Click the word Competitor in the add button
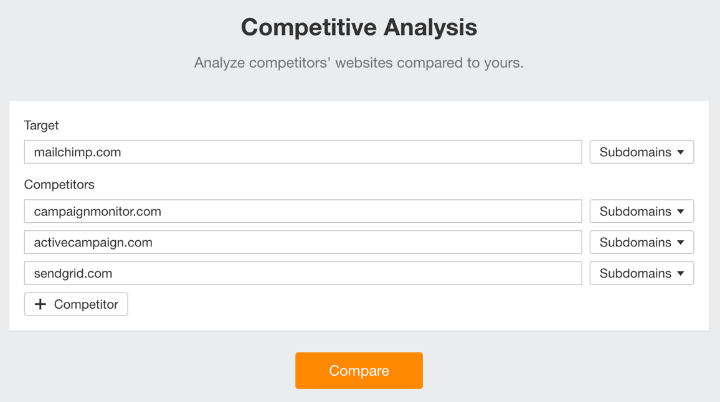The height and width of the screenshot is (402, 720). 86,304
